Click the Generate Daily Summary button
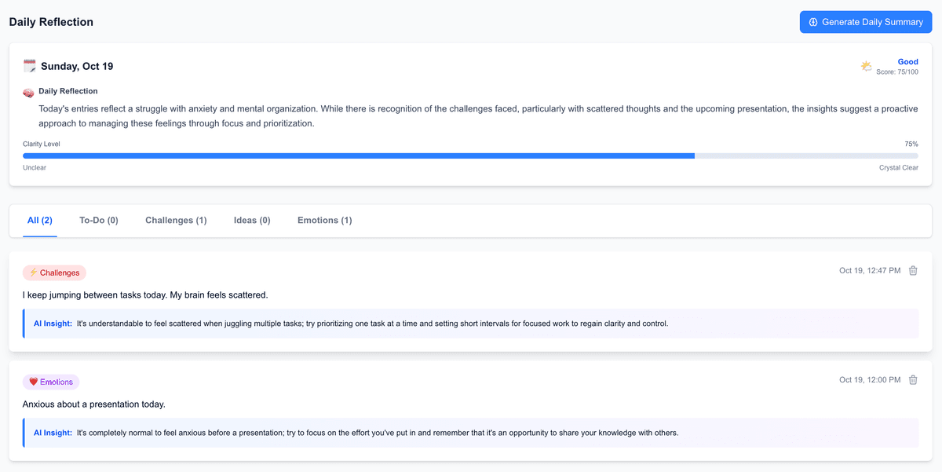This screenshot has height=472, width=942. (x=865, y=22)
